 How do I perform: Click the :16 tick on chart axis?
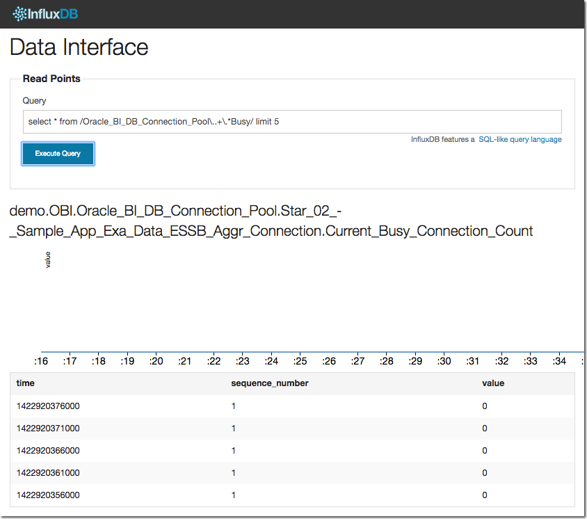pyautogui.click(x=41, y=362)
